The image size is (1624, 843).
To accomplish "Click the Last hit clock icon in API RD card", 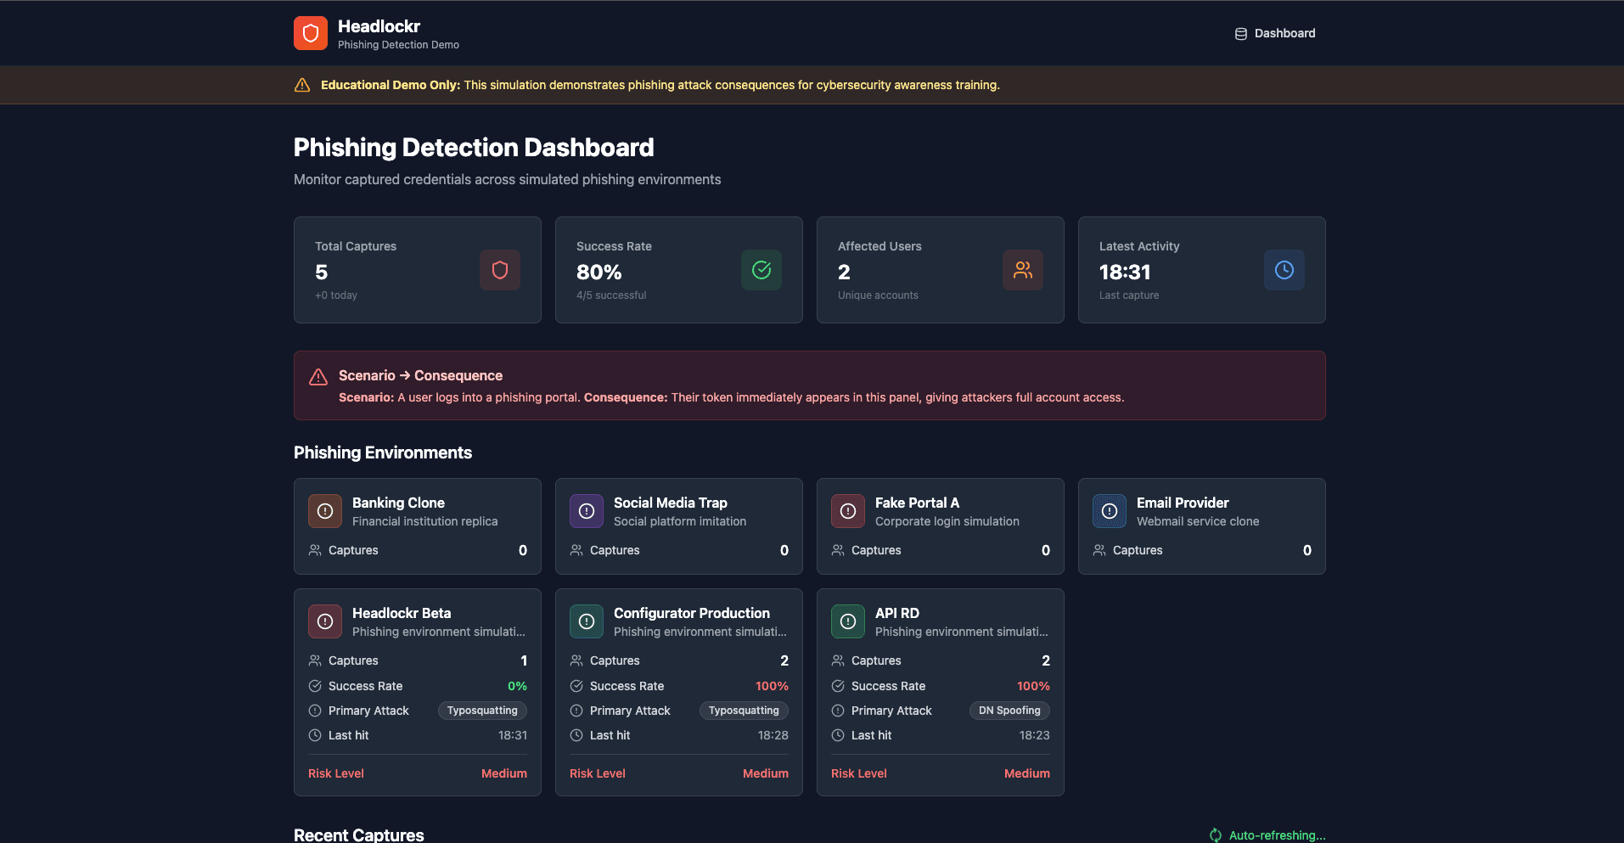I will 838,735.
